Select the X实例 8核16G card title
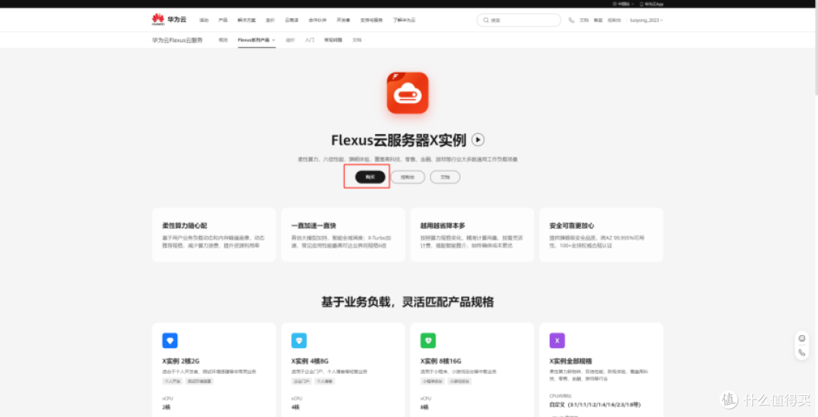The width and height of the screenshot is (818, 417). coord(441,361)
